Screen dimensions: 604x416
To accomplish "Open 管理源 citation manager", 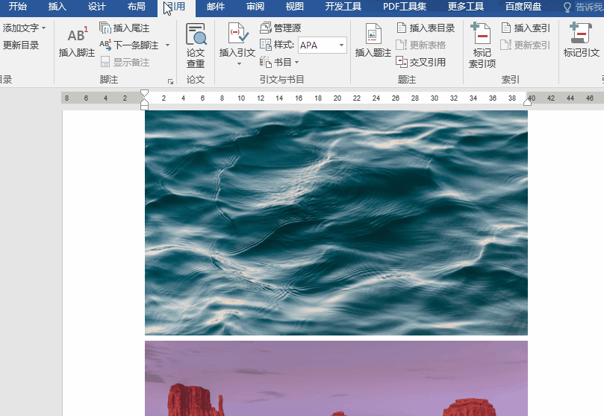I will tap(281, 28).
